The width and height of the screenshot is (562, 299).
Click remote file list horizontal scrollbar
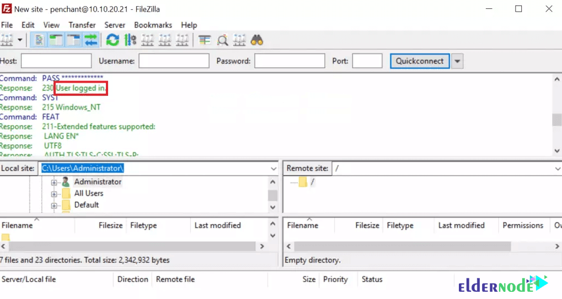[402, 246]
